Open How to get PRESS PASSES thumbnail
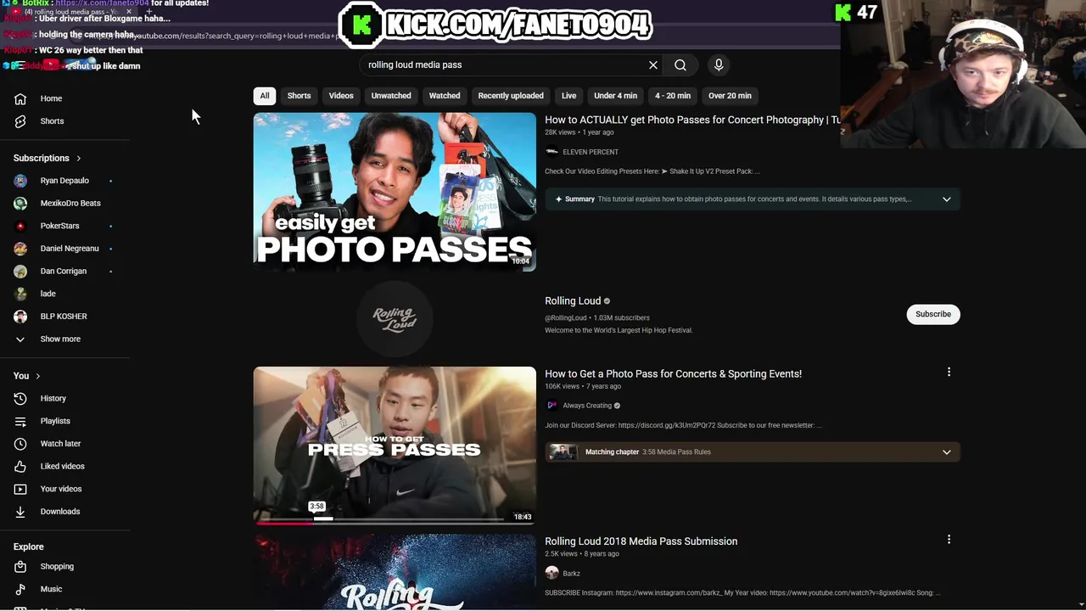This screenshot has height=611, width=1086. (395, 445)
